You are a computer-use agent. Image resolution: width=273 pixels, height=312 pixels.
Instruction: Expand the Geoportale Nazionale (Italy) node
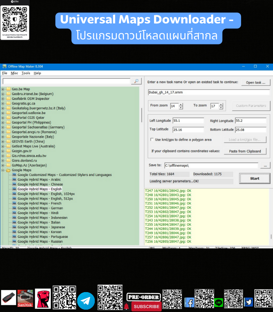pyautogui.click(x=3, y=137)
